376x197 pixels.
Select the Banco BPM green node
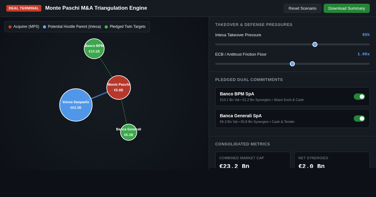(x=94, y=49)
